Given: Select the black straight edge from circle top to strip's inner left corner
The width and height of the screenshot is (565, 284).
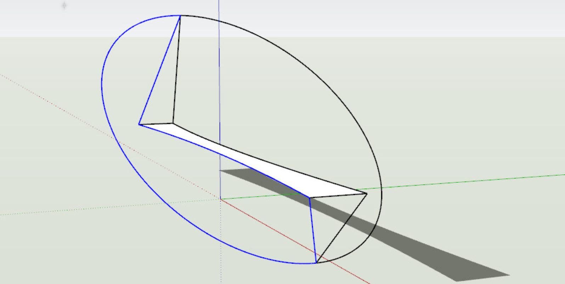Looking at the screenshot, I should 176,70.
